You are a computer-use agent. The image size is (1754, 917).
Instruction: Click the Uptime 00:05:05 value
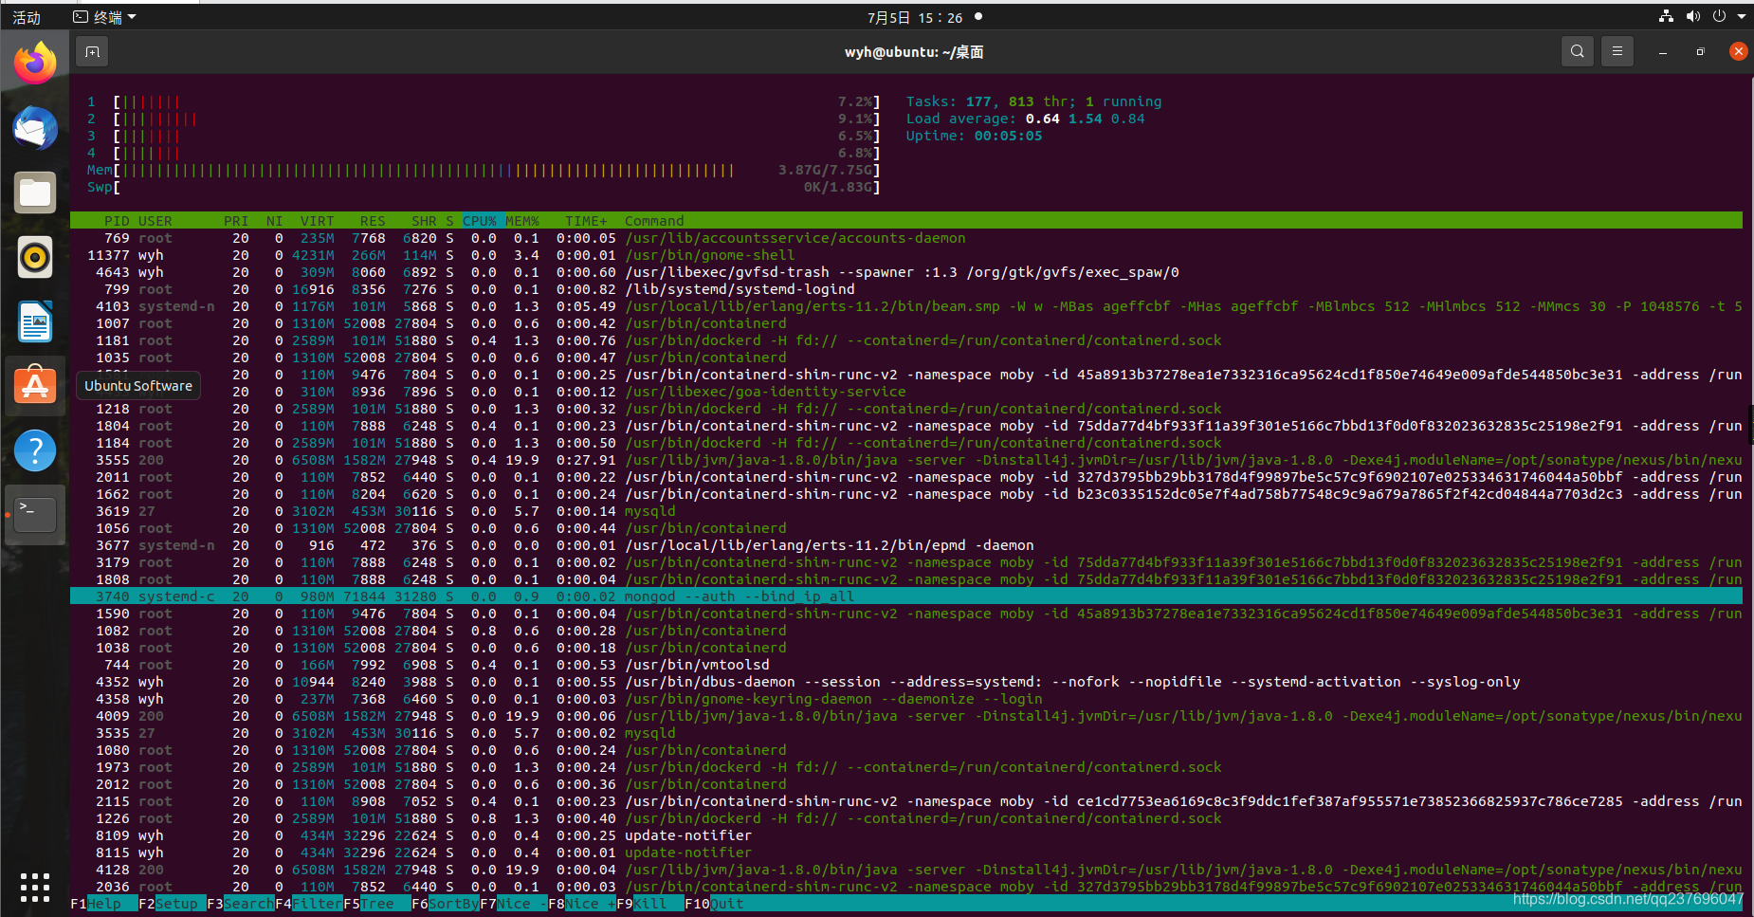1008,136
